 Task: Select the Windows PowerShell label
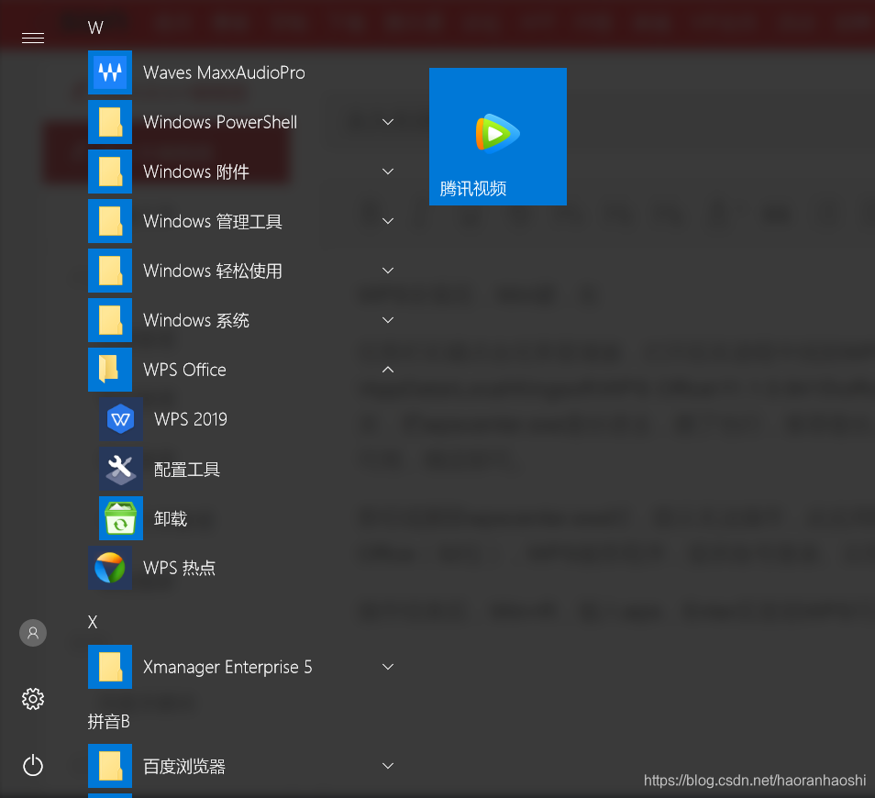pyautogui.click(x=220, y=122)
